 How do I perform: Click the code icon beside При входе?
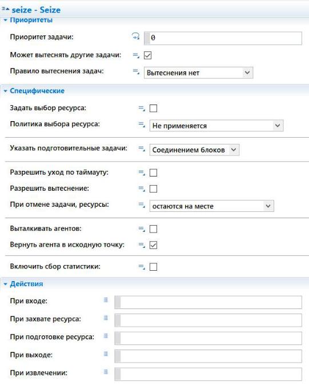pyautogui.click(x=106, y=300)
